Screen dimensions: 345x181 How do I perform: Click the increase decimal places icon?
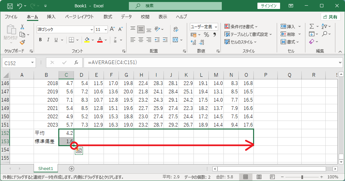(x=193, y=42)
